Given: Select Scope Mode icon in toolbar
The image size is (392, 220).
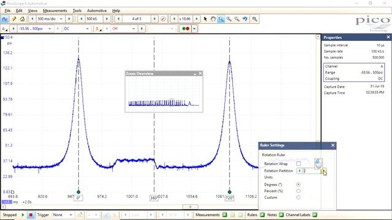Looking at the screenshot, I should pos(4,19).
